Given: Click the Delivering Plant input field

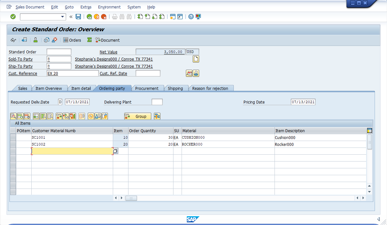Looking at the screenshot, I should coord(157,102).
